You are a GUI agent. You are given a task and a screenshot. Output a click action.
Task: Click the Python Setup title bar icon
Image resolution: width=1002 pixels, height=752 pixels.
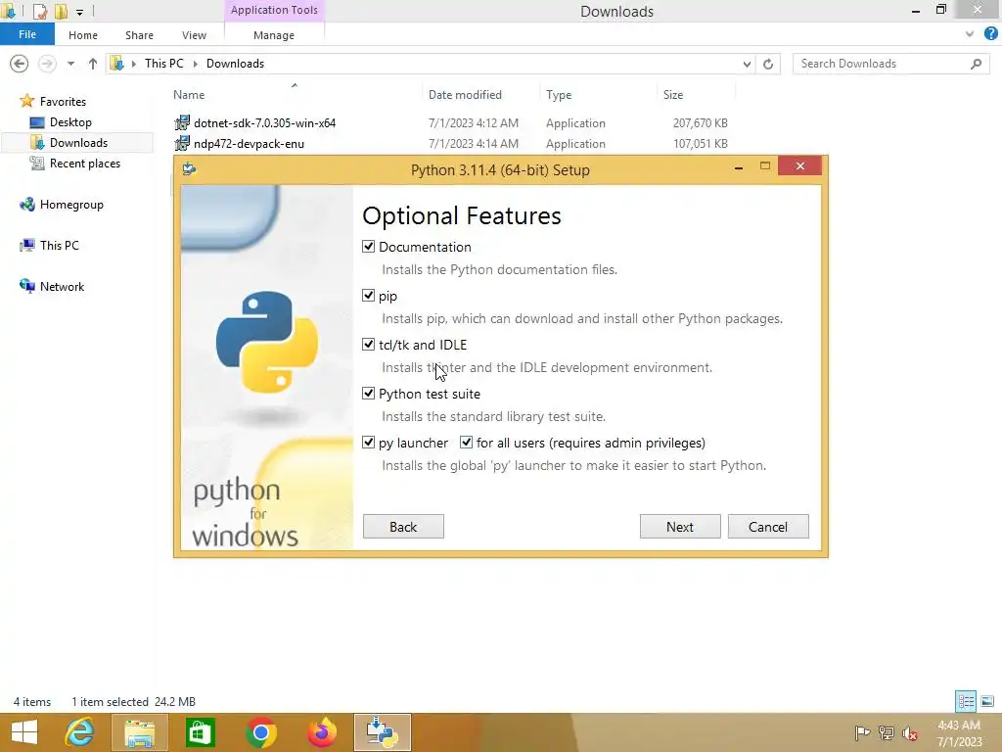pos(189,168)
